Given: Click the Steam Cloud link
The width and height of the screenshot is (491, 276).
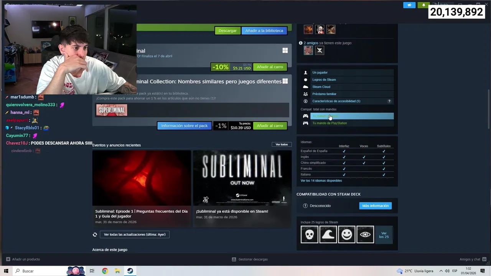Looking at the screenshot, I should coord(321,87).
